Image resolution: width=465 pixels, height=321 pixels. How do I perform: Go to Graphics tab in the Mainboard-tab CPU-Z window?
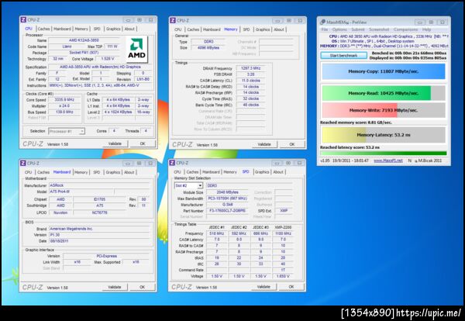(x=113, y=172)
